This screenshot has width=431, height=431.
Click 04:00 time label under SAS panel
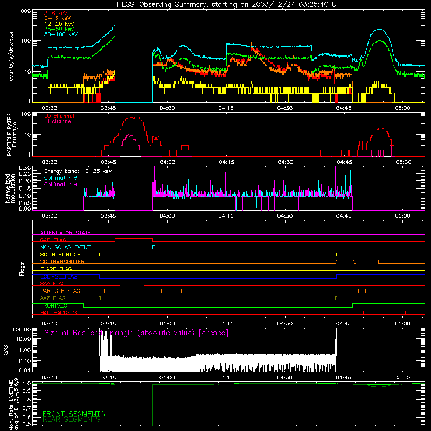point(167,378)
